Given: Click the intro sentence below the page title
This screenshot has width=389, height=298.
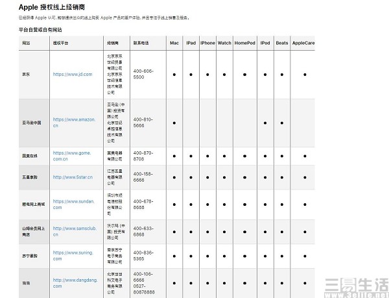Looking at the screenshot, I should pyautogui.click(x=104, y=18).
